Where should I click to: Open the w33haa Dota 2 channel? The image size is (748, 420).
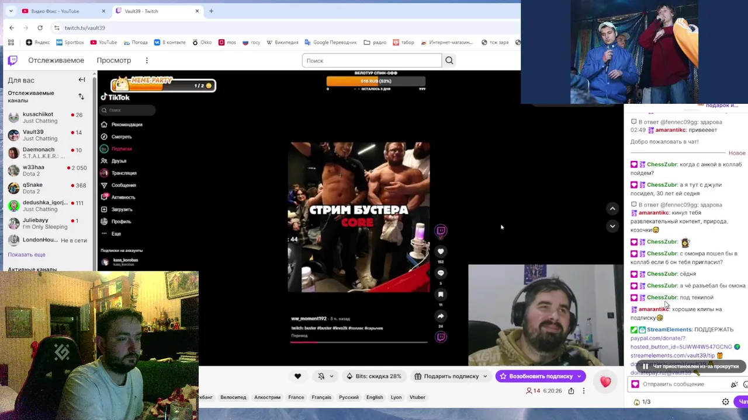click(x=47, y=170)
